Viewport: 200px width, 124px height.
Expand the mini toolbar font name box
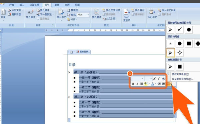(x=143, y=79)
